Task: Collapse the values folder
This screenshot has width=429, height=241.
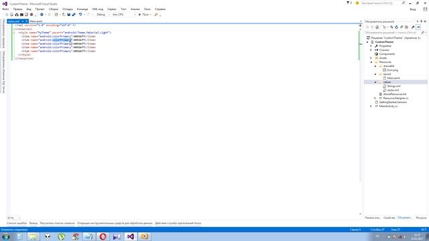Action: pyautogui.click(x=375, y=82)
